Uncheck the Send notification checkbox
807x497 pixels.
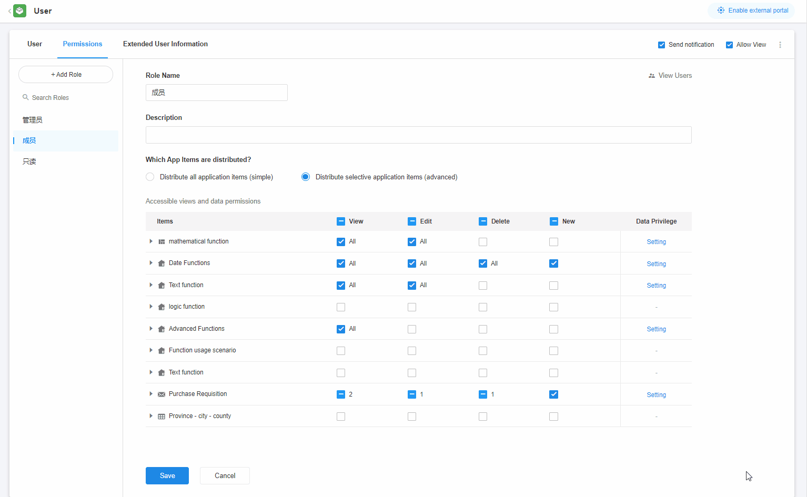(x=662, y=45)
